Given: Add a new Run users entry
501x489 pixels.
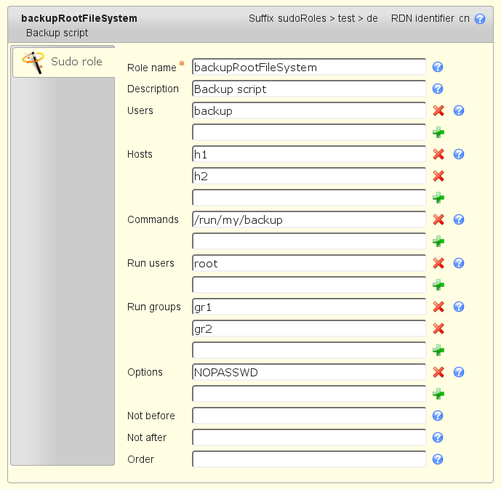Looking at the screenshot, I should pyautogui.click(x=438, y=285).
